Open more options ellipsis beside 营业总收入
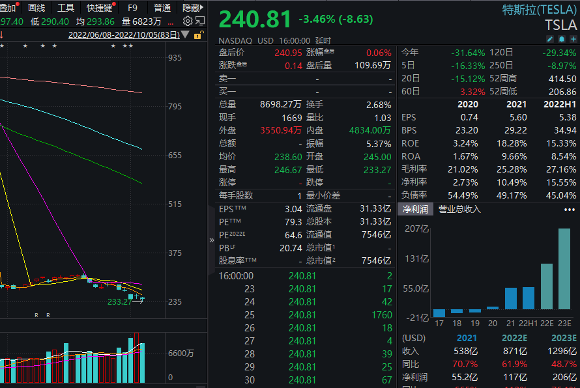The width and height of the screenshot is (580, 388). point(570,210)
